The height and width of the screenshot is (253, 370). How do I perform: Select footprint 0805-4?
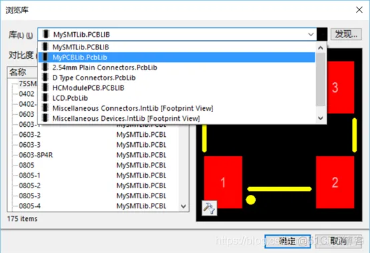(29, 206)
